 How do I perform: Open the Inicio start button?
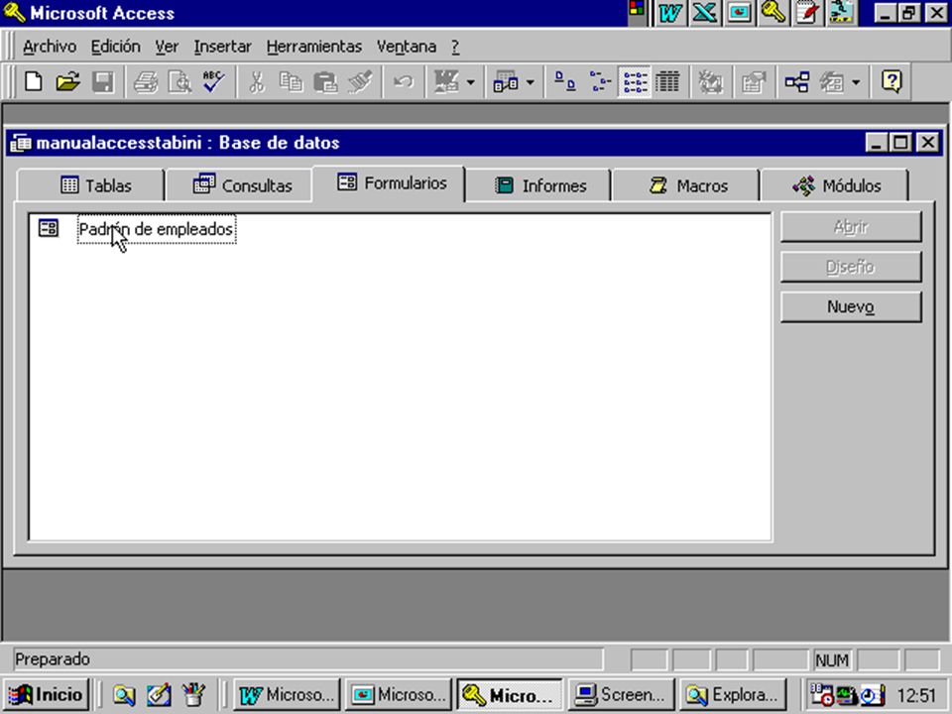[47, 694]
